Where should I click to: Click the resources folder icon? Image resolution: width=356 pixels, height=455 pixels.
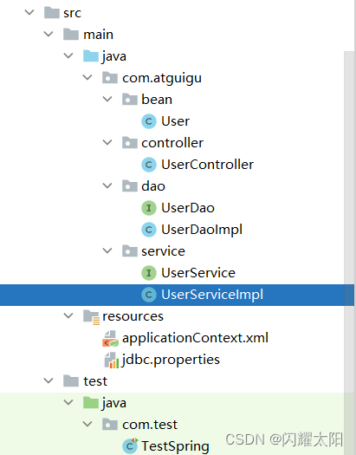coord(91,317)
